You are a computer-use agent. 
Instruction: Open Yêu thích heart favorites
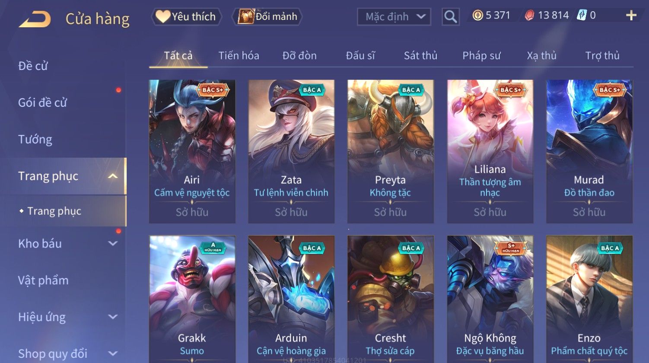coord(186,16)
